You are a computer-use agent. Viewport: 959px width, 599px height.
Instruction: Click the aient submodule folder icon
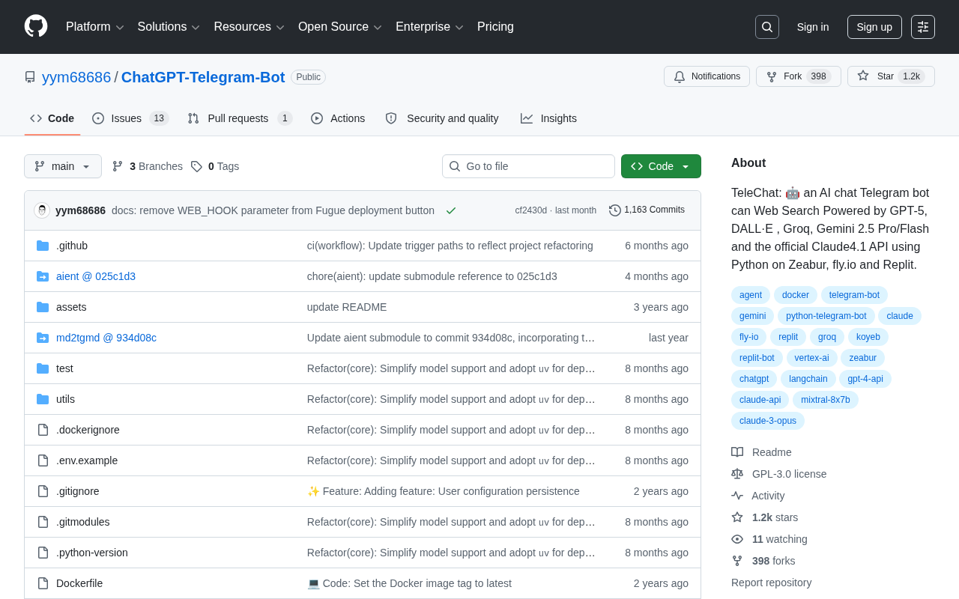pyautogui.click(x=43, y=276)
